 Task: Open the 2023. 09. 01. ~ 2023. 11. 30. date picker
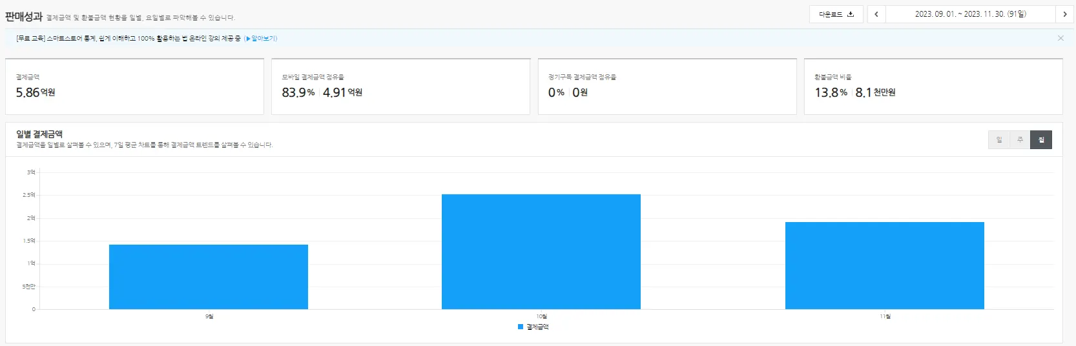[x=970, y=14]
